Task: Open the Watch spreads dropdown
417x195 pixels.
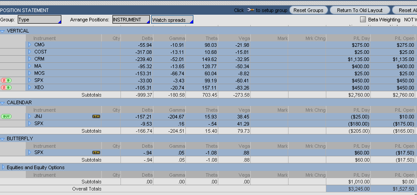Action: pos(172,20)
